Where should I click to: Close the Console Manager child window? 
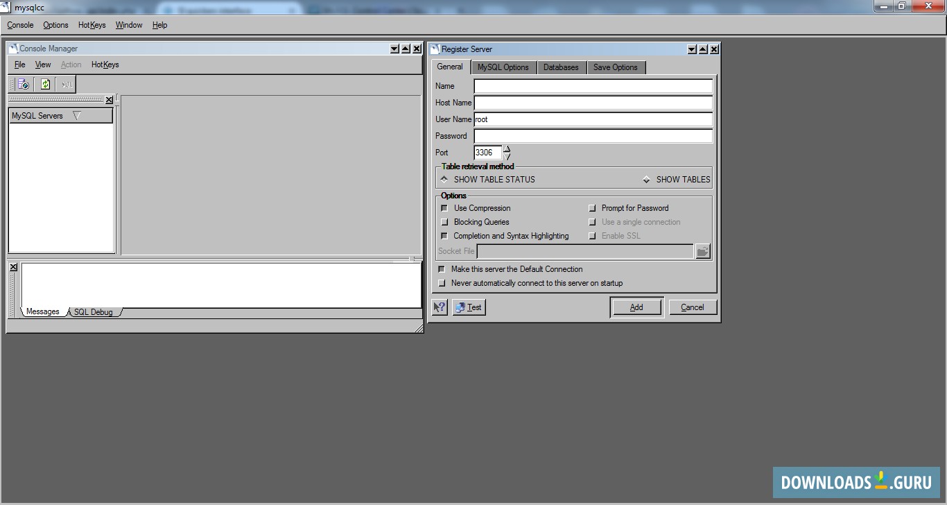point(417,49)
